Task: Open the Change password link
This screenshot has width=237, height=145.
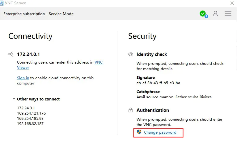Action: click(160, 132)
